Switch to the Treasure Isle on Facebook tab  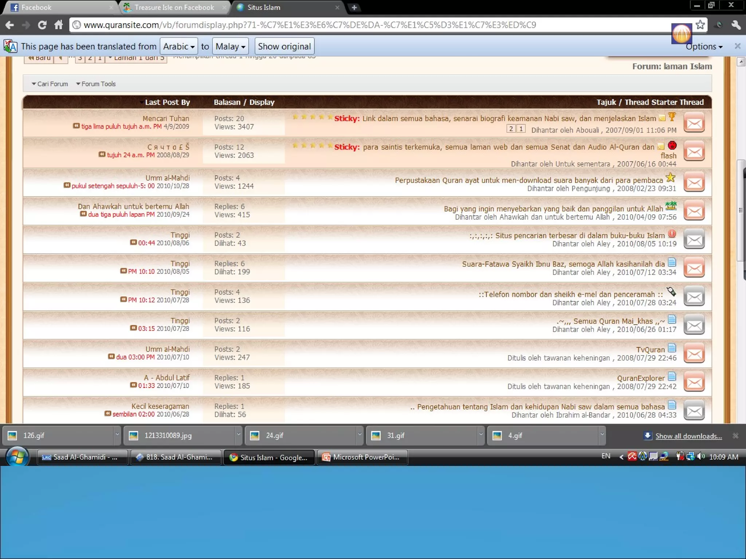pos(174,7)
